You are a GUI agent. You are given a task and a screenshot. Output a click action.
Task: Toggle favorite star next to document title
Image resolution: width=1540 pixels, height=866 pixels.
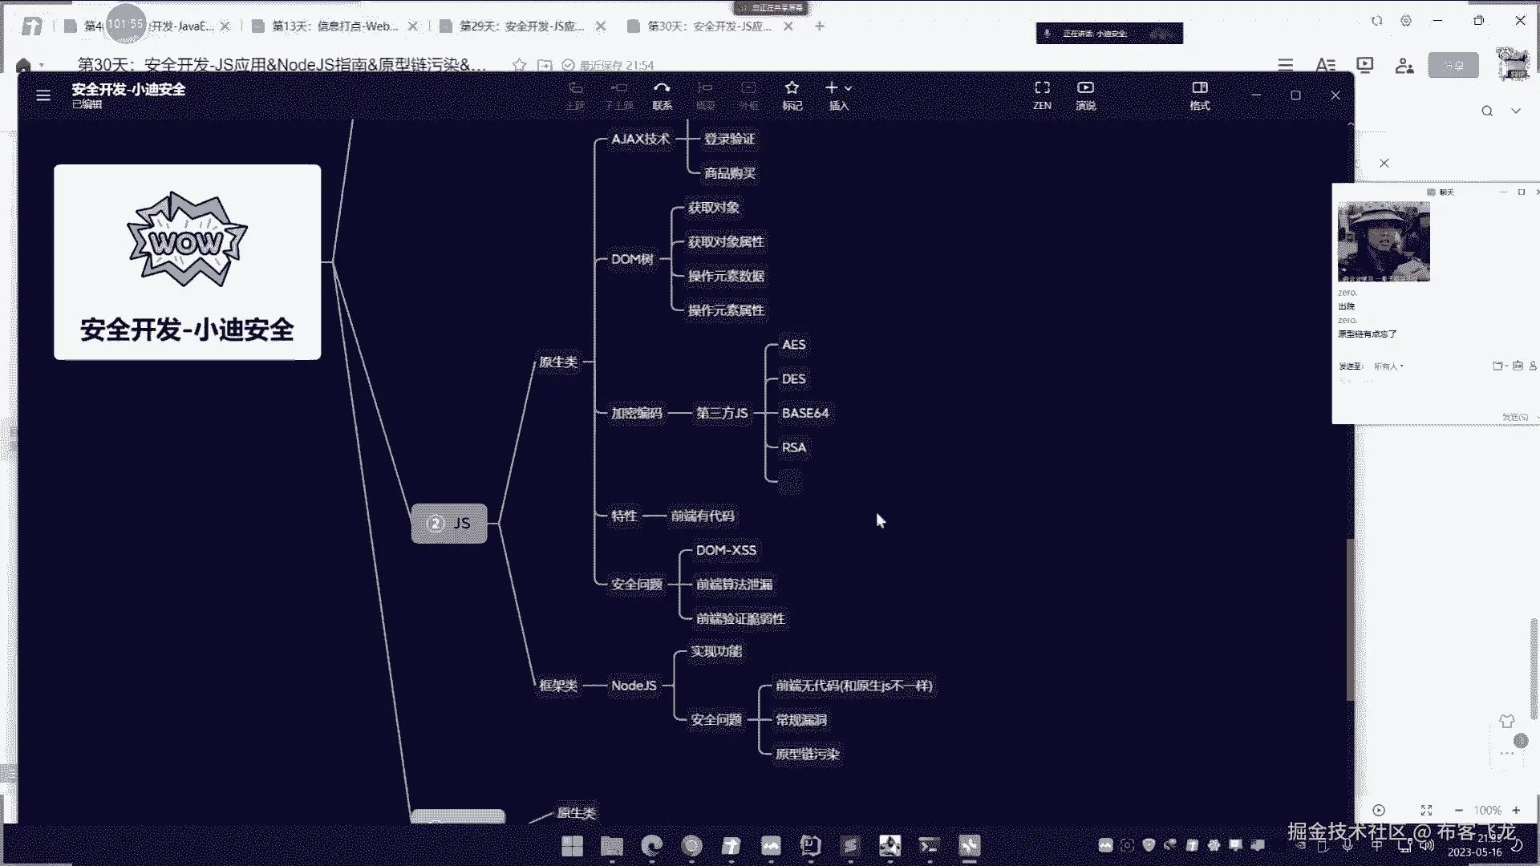520,65
